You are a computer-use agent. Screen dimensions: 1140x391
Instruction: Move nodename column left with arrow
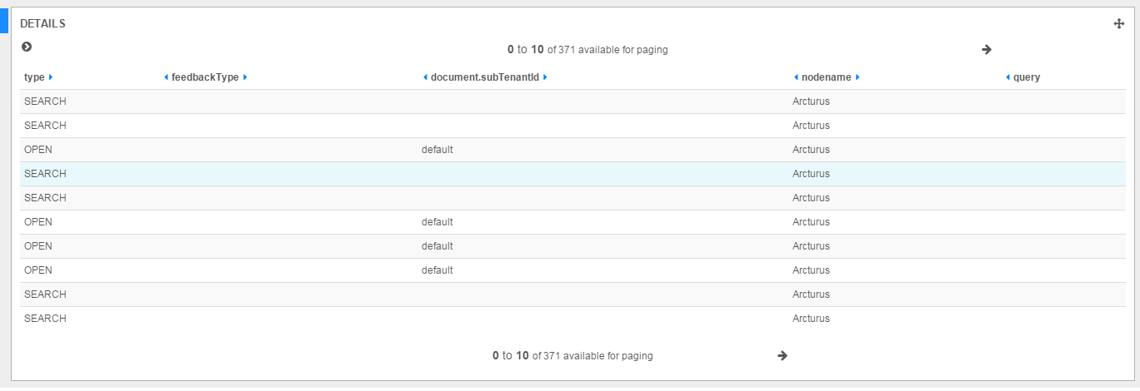(x=796, y=77)
